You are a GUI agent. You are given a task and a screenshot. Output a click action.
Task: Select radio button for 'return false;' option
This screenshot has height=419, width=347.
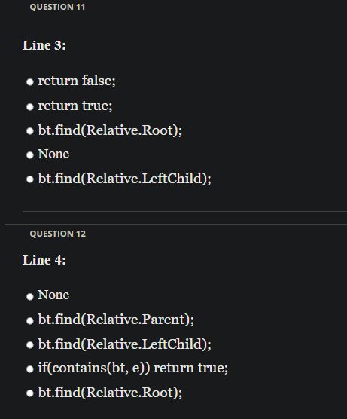[x=30, y=82]
